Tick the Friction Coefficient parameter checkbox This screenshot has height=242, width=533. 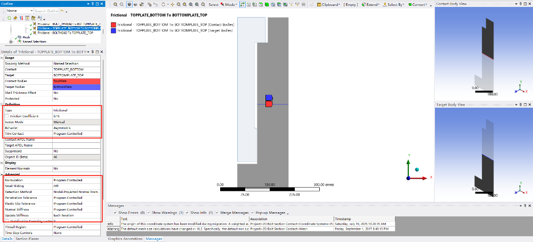pyautogui.click(x=7, y=116)
